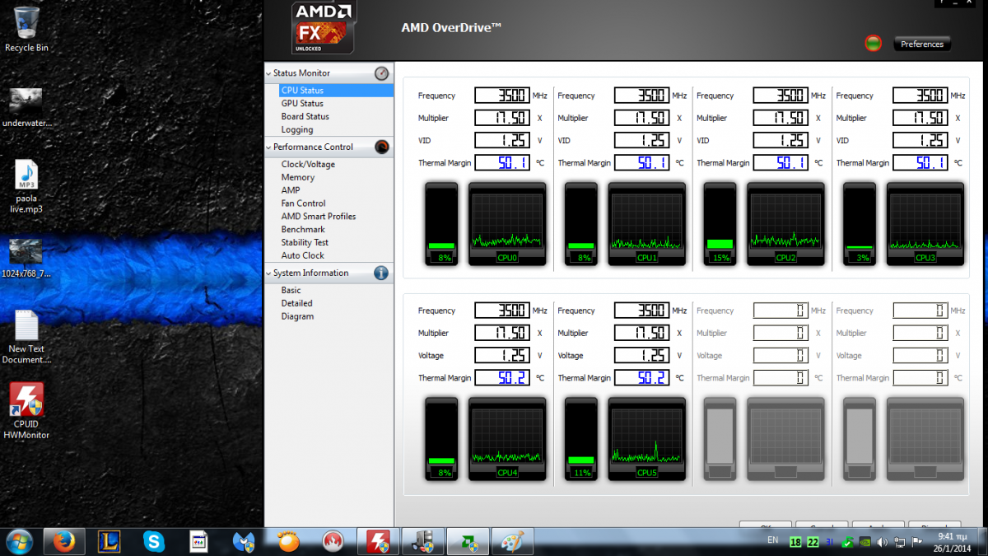Click the 17.50 Multiplier field above CPU1

tap(641, 118)
